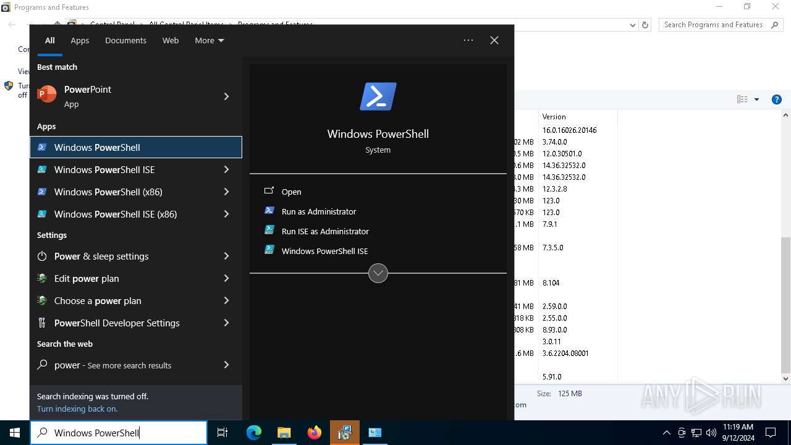Click Run ISE as Administrator
Screen dimensions: 791x445
coord(378,231)
